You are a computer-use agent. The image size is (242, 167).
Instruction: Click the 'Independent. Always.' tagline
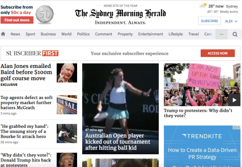tap(121, 23)
